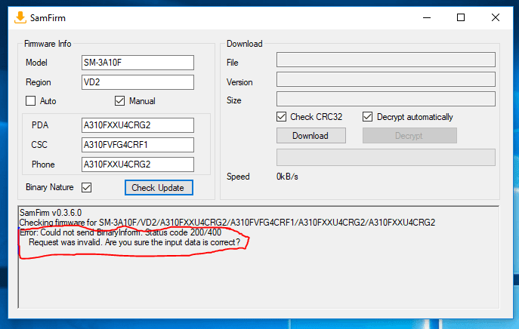Image resolution: width=519 pixels, height=329 pixels.
Task: Click the Decrypt button
Action: pos(409,136)
